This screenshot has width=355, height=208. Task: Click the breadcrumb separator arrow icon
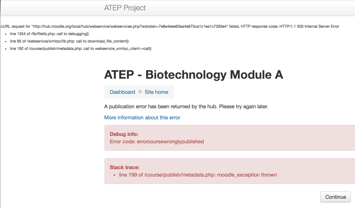pyautogui.click(x=140, y=92)
